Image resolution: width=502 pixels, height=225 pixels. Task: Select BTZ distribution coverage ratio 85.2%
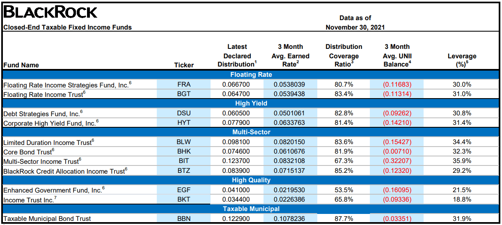pos(344,171)
